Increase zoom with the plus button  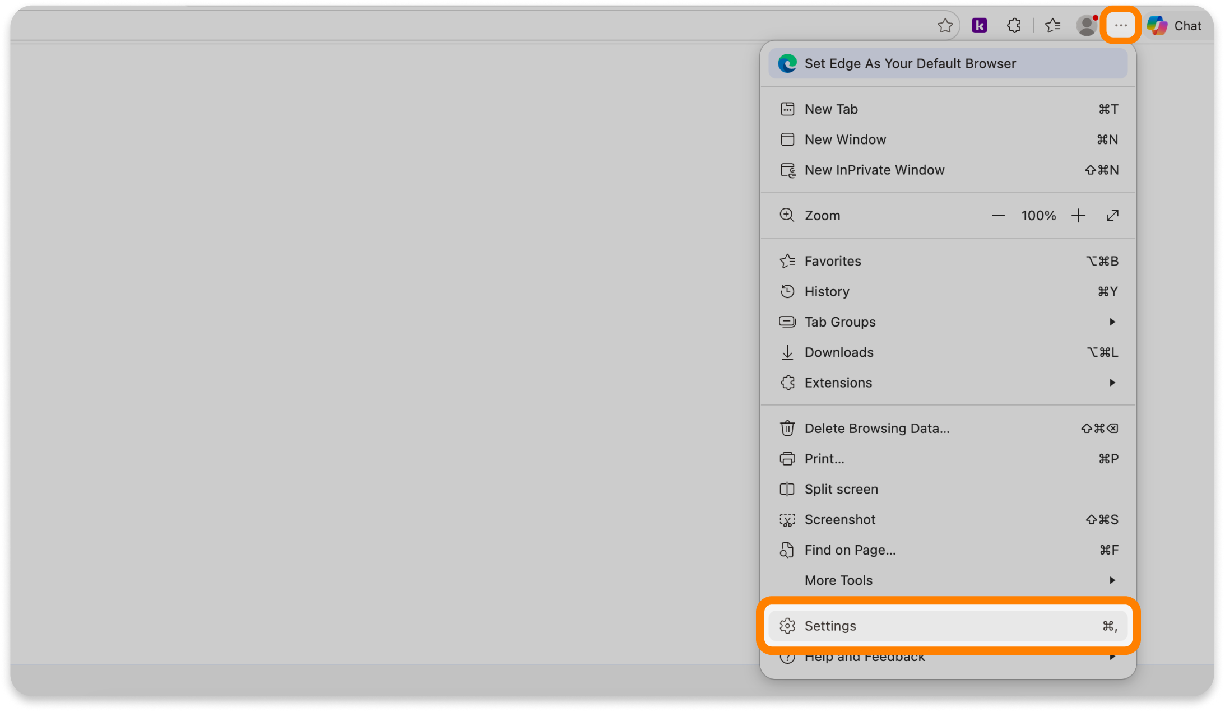[x=1078, y=216]
